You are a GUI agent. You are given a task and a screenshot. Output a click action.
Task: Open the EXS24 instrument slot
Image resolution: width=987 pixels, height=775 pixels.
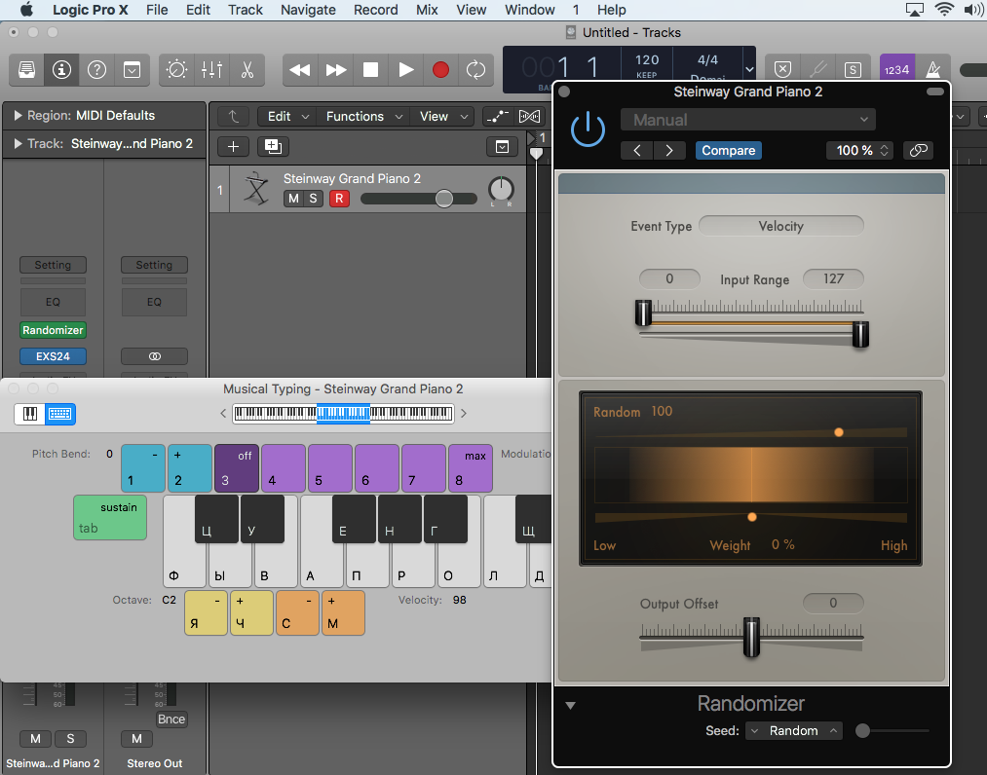coord(53,356)
